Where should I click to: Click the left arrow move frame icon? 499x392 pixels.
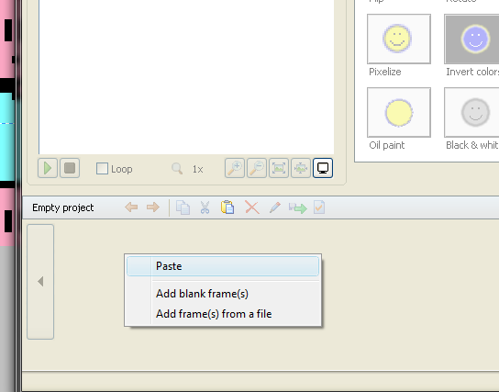click(131, 207)
